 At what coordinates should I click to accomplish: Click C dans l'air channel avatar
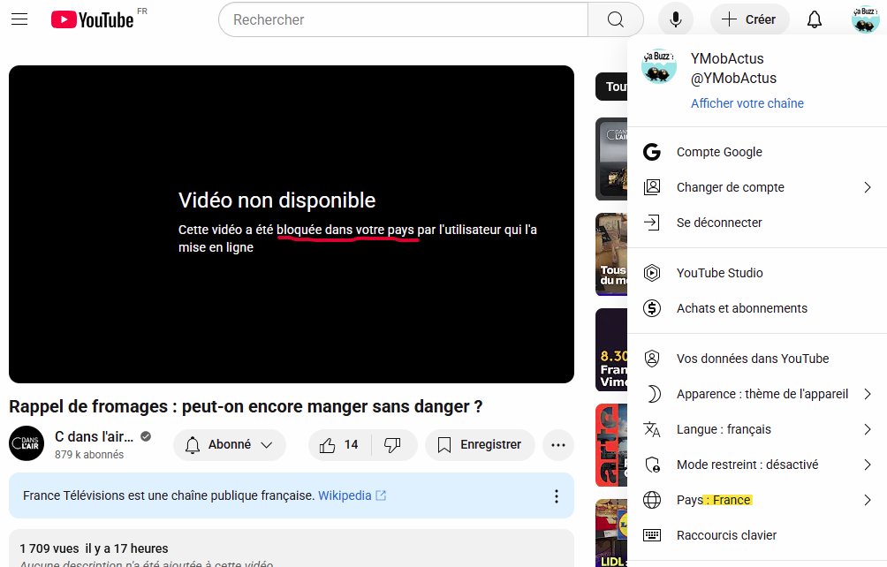coord(27,443)
